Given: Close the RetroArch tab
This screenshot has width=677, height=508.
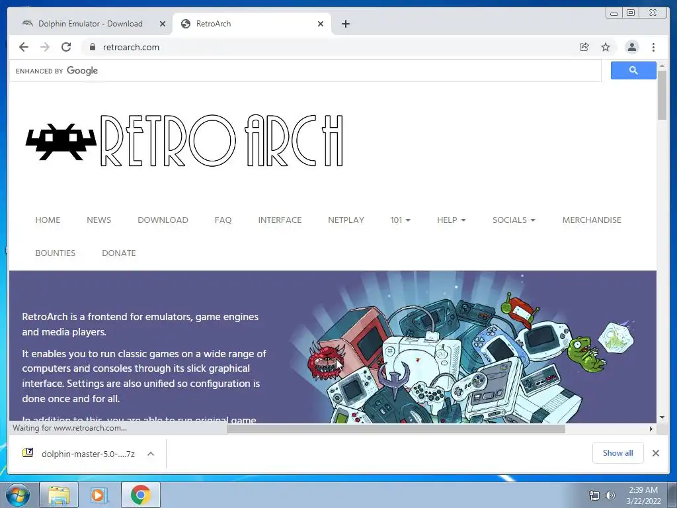Looking at the screenshot, I should click(321, 24).
